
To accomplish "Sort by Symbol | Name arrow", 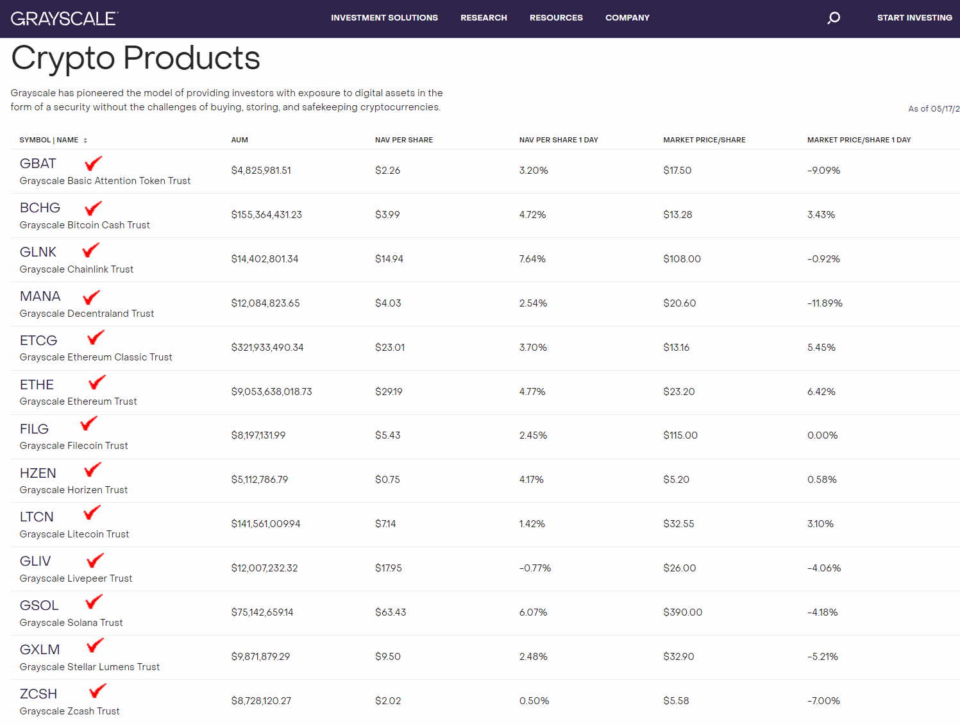I will pyautogui.click(x=85, y=140).
